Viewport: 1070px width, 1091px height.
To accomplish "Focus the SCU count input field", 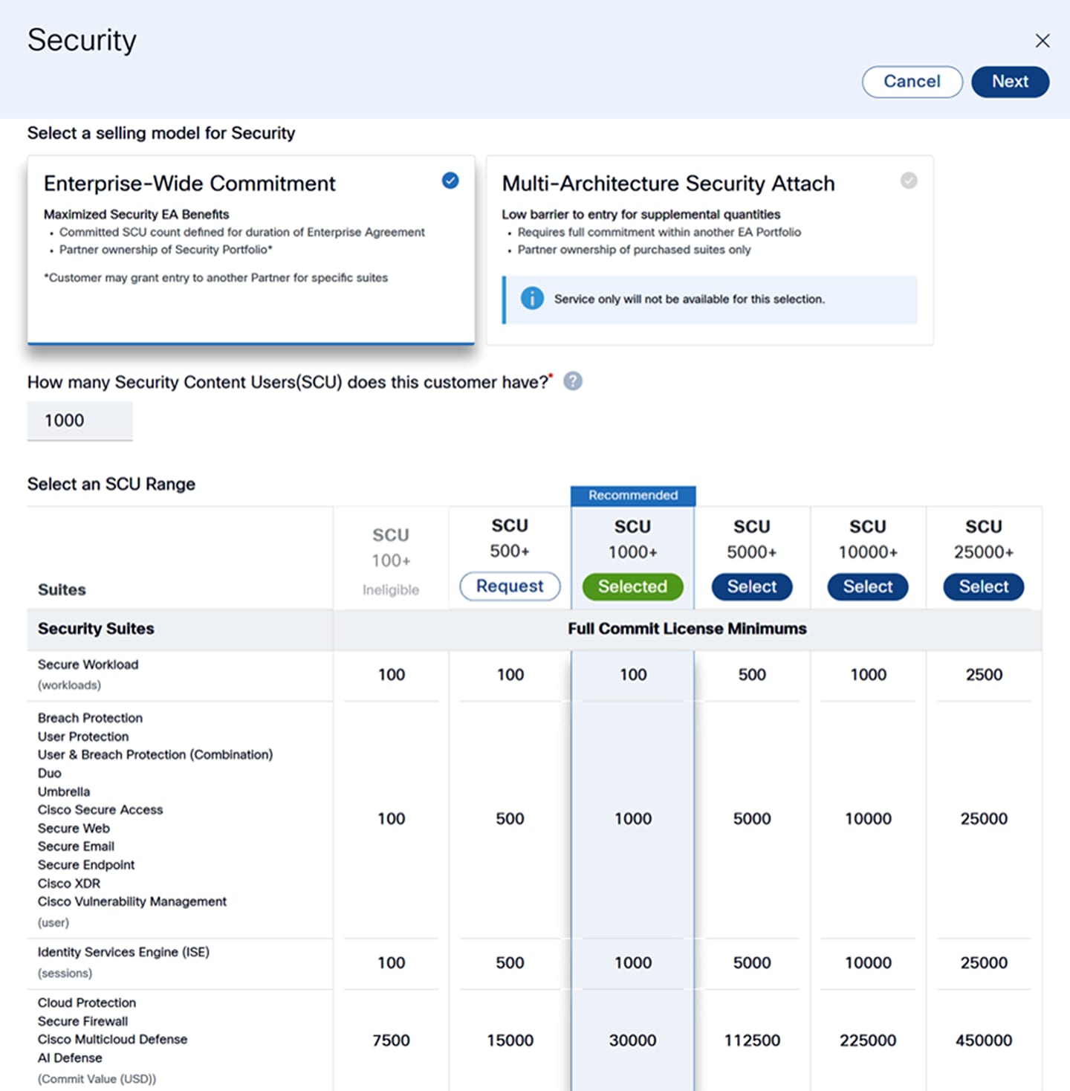I will coord(80,421).
